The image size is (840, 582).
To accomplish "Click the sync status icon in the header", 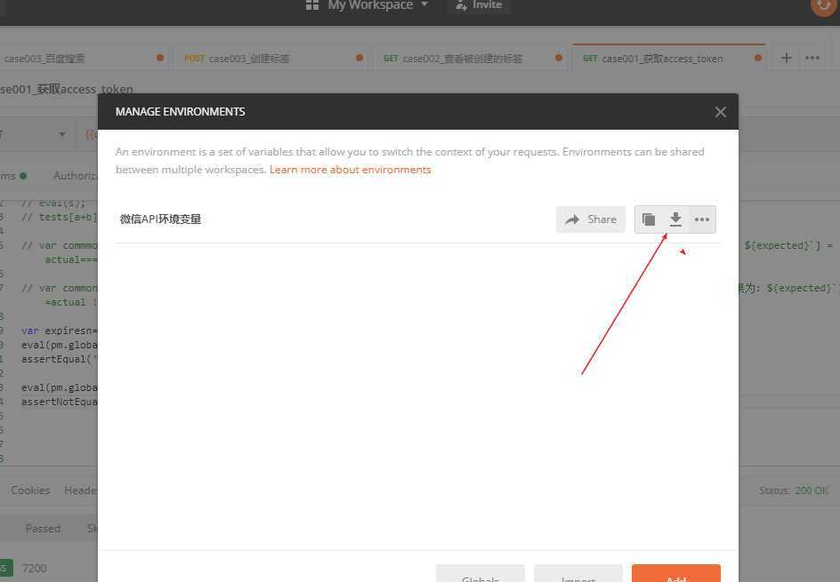I will click(x=825, y=5).
